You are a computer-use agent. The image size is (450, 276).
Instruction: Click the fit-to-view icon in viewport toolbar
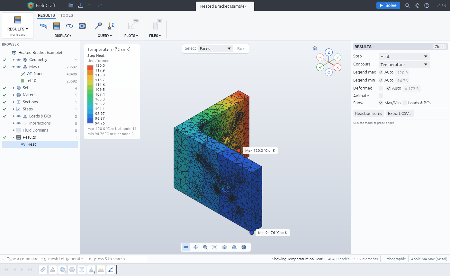[215, 247]
